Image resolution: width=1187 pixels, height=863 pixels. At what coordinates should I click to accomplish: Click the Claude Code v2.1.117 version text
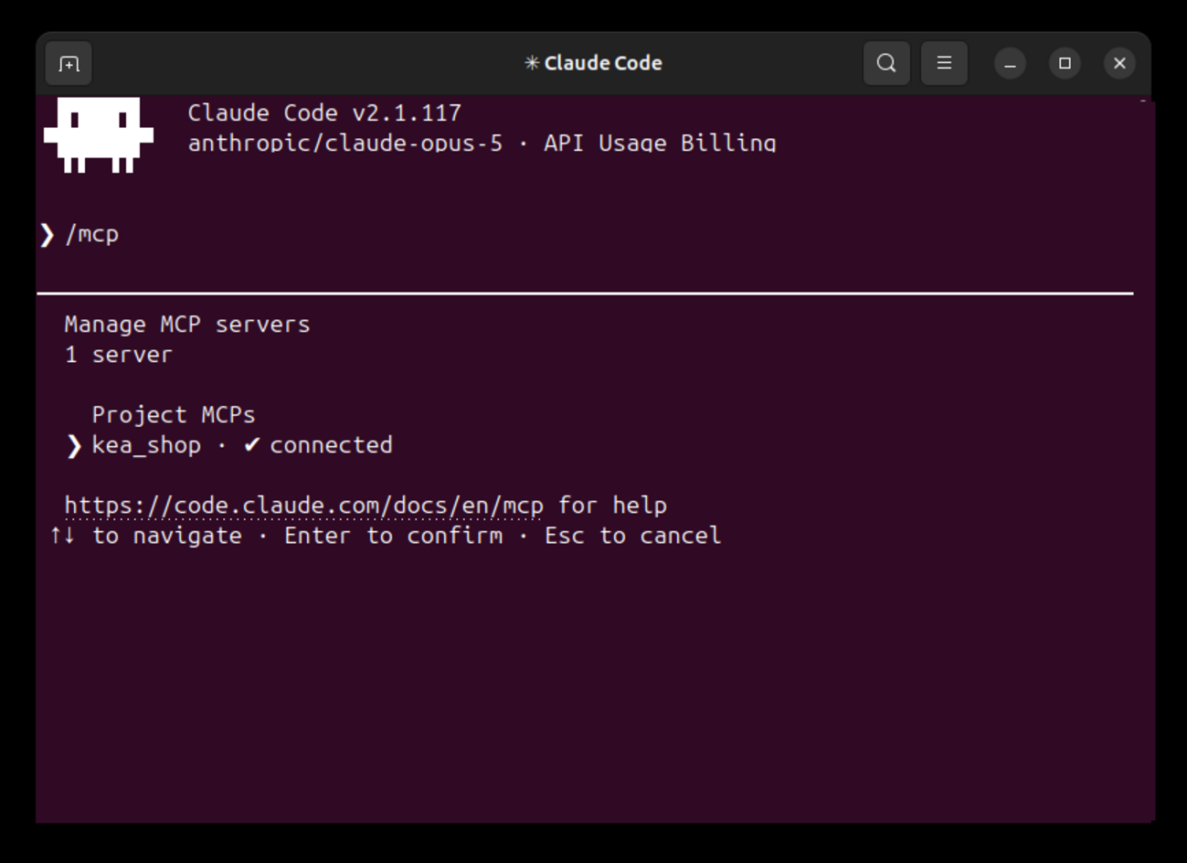click(324, 112)
